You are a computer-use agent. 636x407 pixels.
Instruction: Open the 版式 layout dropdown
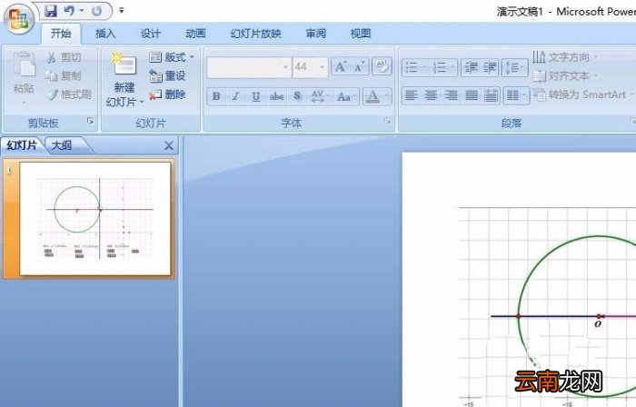coord(172,57)
